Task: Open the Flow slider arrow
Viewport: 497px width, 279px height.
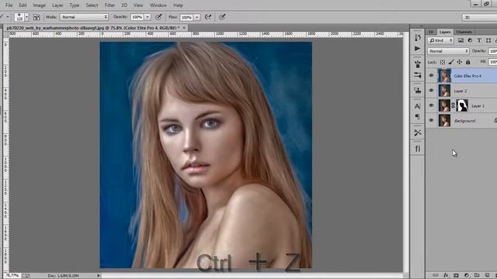Action: pyautogui.click(x=196, y=17)
